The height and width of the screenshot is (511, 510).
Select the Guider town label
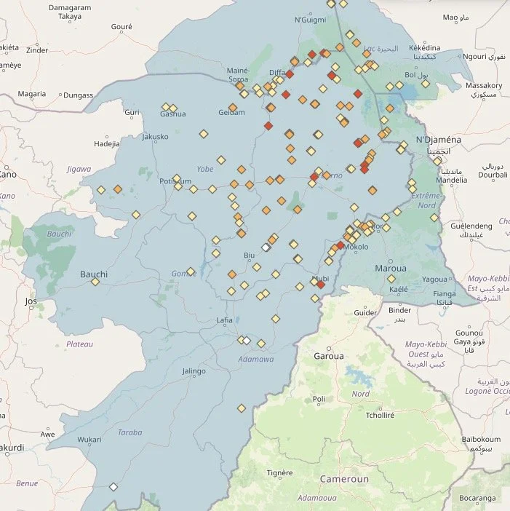(x=365, y=313)
